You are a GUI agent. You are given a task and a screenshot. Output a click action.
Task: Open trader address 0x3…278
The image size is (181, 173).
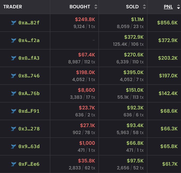pyautogui.click(x=29, y=129)
